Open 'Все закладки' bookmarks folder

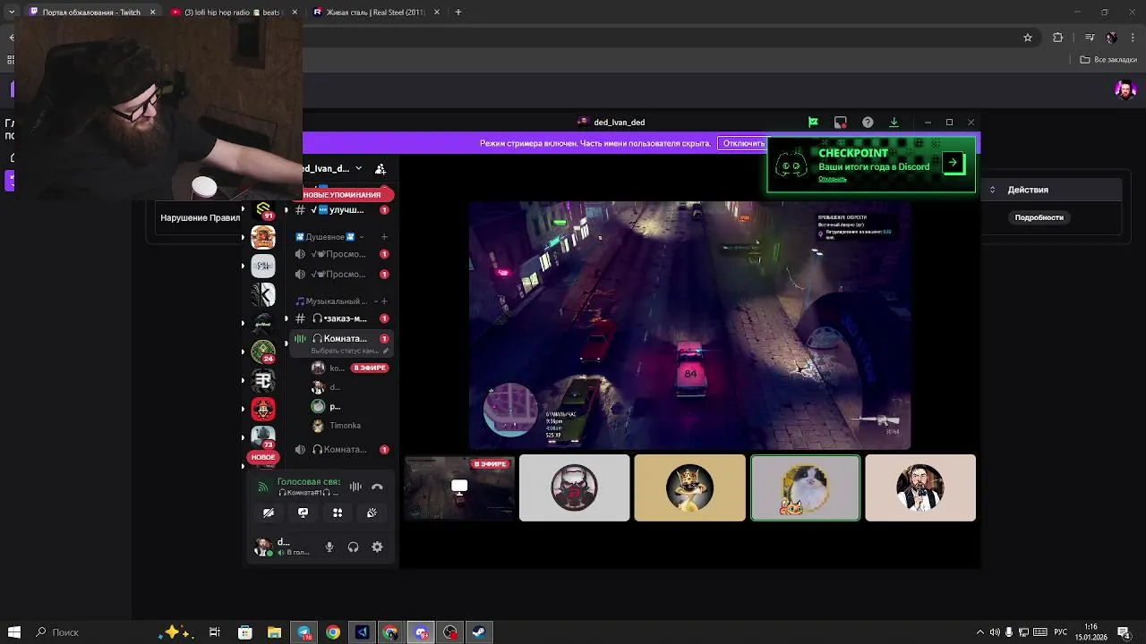[x=1108, y=60]
